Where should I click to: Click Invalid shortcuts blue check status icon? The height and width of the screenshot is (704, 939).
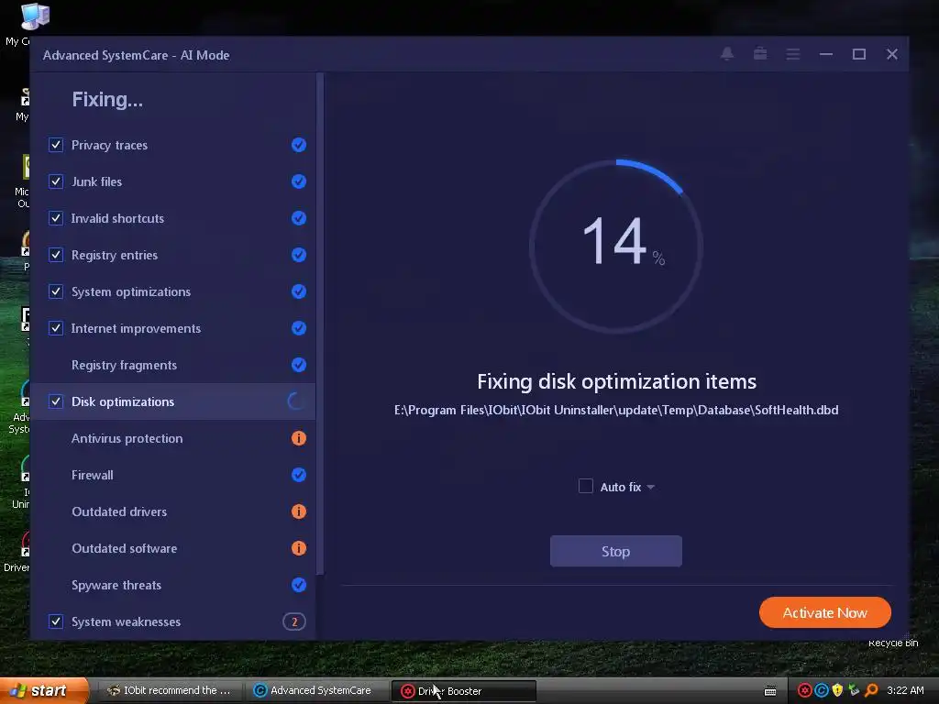[299, 218]
